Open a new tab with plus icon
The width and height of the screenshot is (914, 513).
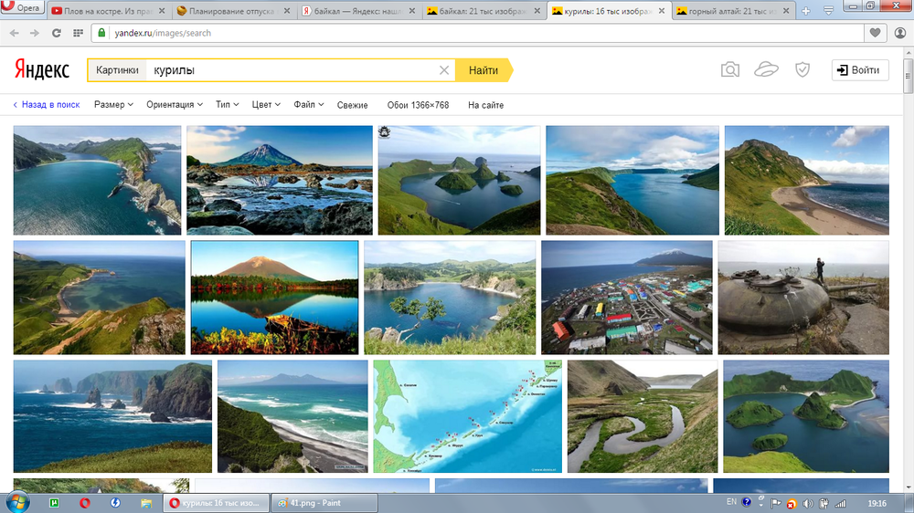(805, 12)
